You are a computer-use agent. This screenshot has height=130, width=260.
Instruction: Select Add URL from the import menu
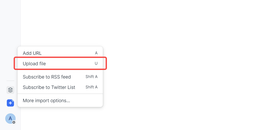click(x=32, y=53)
